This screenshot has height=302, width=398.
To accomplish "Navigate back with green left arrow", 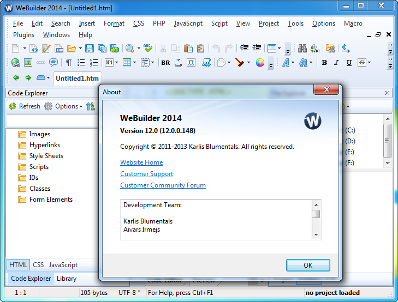I will tap(16, 78).
